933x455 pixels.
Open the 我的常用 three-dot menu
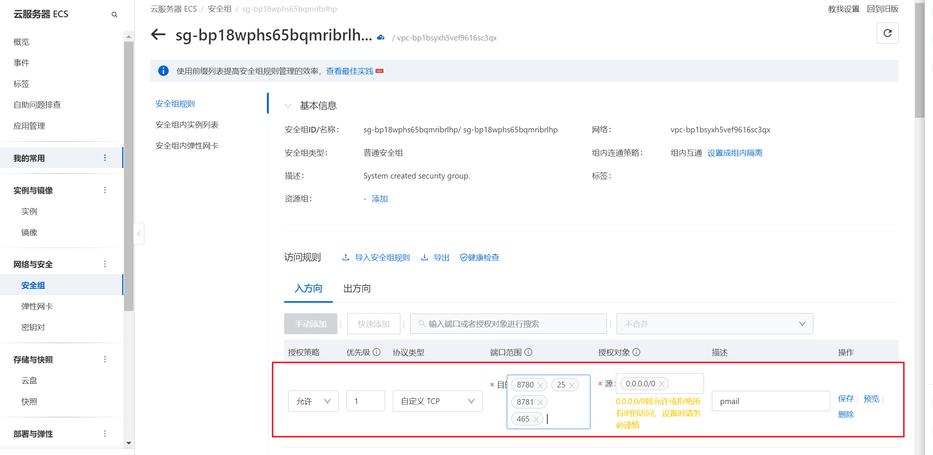(x=105, y=158)
